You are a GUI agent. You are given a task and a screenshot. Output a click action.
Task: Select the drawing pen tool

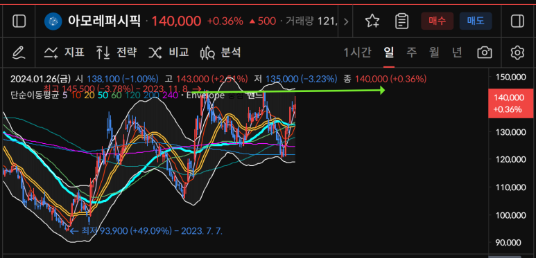click(x=19, y=53)
